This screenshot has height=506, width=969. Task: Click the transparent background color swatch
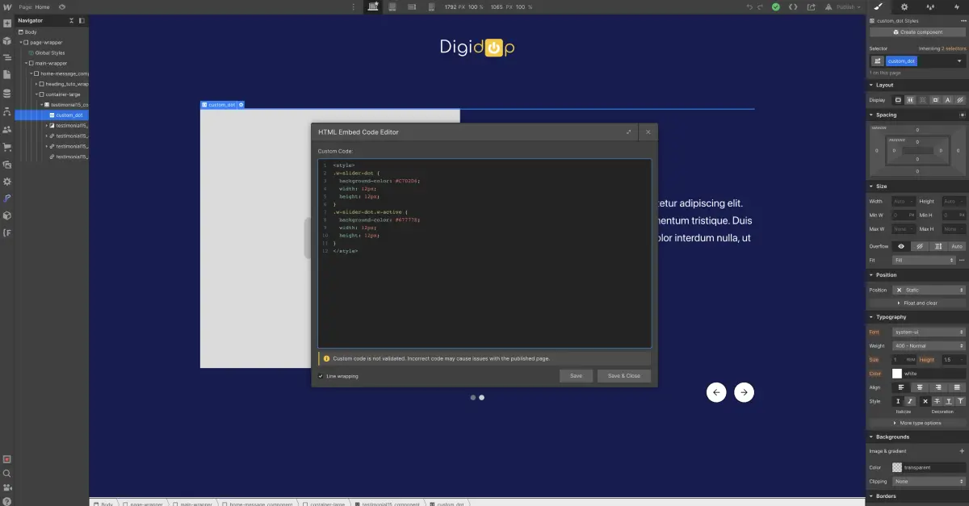896,467
